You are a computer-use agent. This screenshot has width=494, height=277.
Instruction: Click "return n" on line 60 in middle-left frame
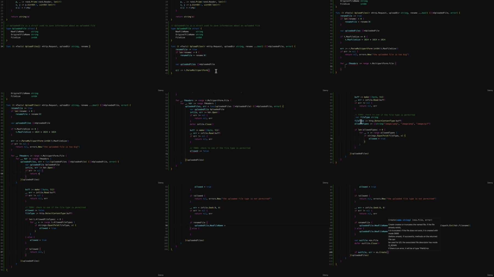[35, 174]
